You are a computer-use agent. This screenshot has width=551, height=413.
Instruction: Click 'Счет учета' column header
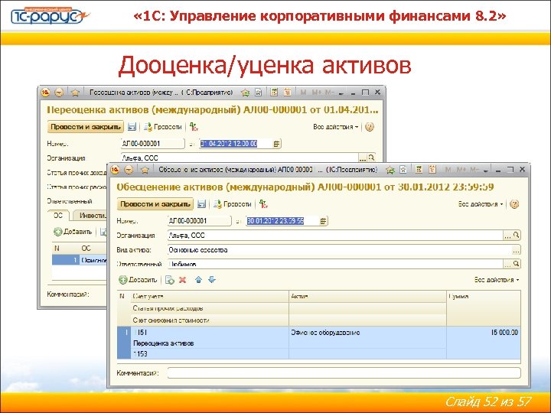(x=210, y=297)
